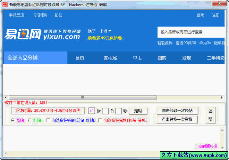Click the browser scrollbar right arrow
Image resolution: width=229 pixels, height=160 pixels.
pyautogui.click(x=222, y=97)
